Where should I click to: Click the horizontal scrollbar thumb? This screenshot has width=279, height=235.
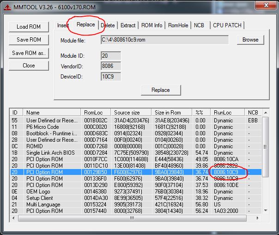(x=132, y=218)
